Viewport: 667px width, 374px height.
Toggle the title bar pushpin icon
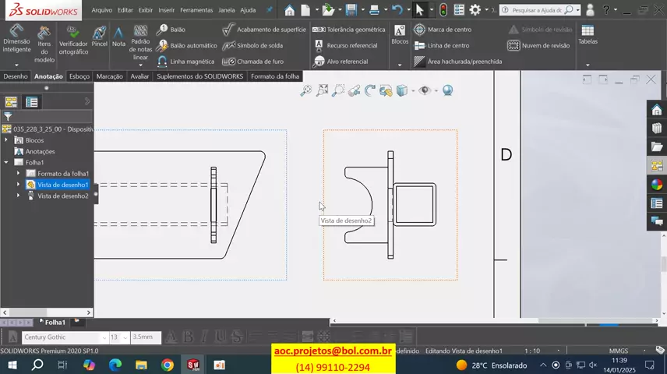[x=270, y=10]
